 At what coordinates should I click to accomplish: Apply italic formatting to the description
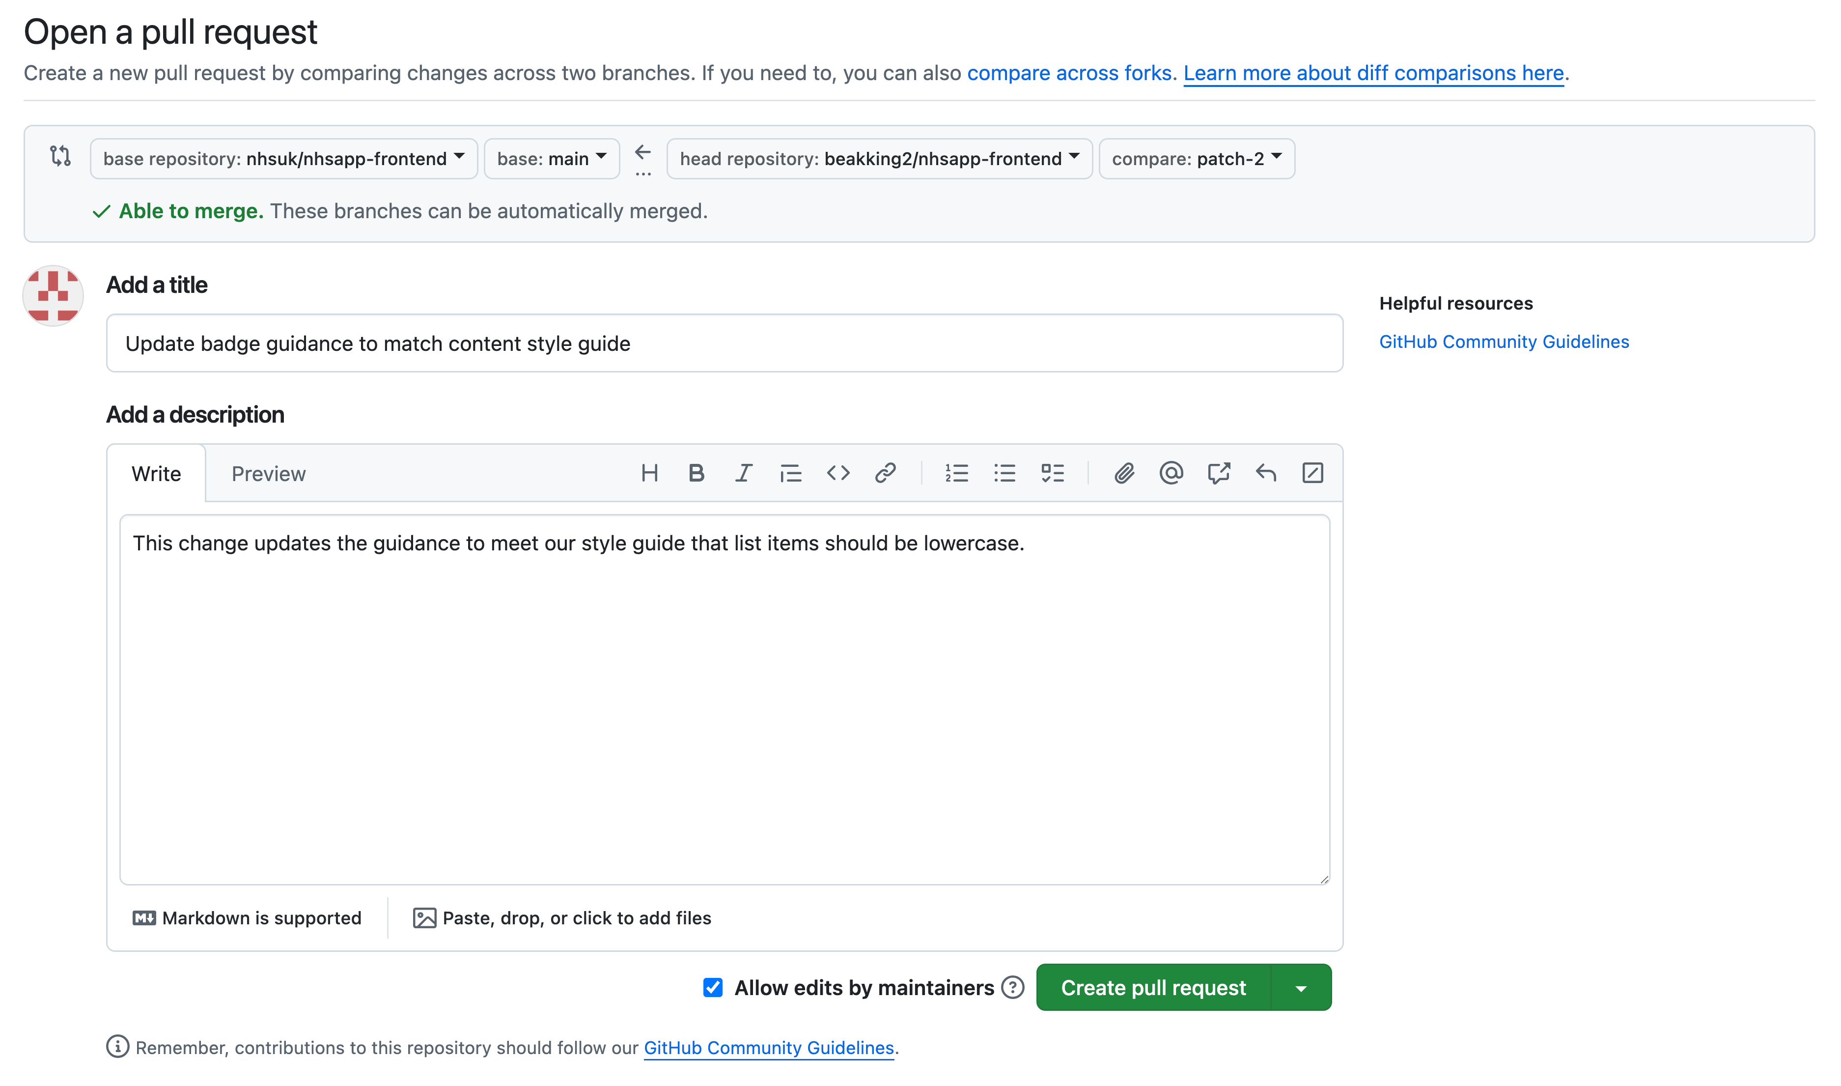[743, 473]
